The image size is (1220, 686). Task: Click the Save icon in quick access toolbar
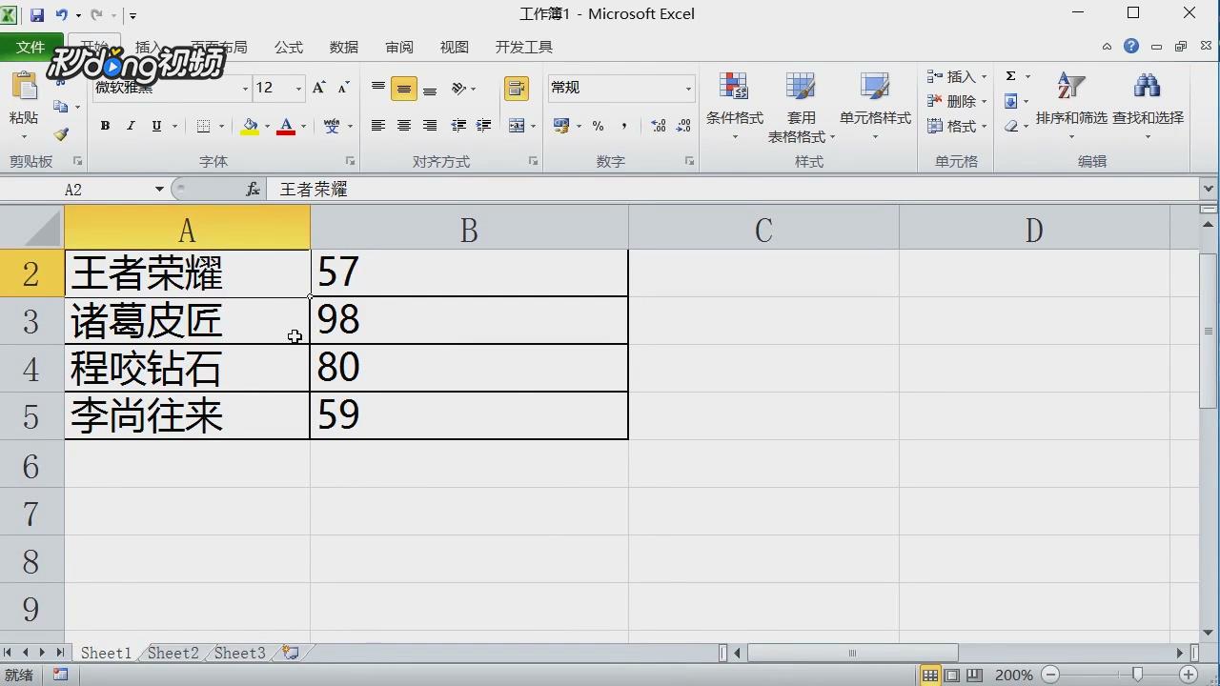(37, 14)
